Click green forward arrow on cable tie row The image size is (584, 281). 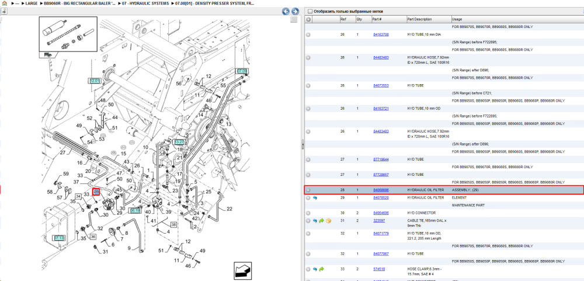[x=322, y=221]
